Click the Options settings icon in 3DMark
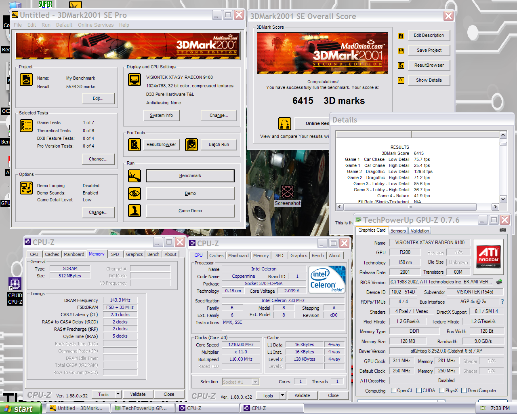The height and width of the screenshot is (414, 517). pos(26,188)
